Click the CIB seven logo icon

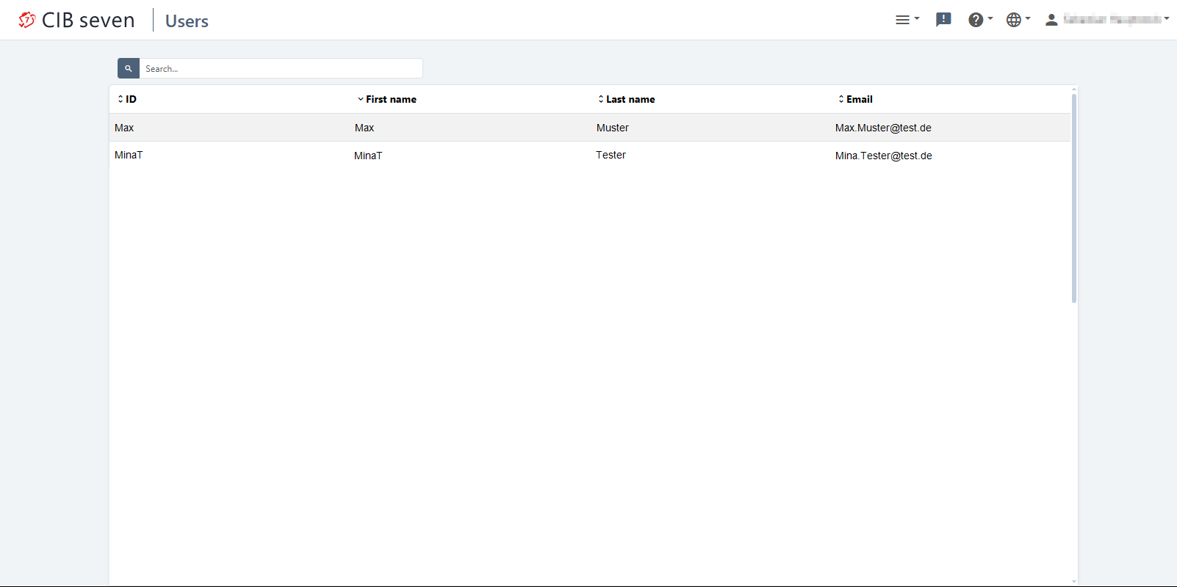(27, 20)
